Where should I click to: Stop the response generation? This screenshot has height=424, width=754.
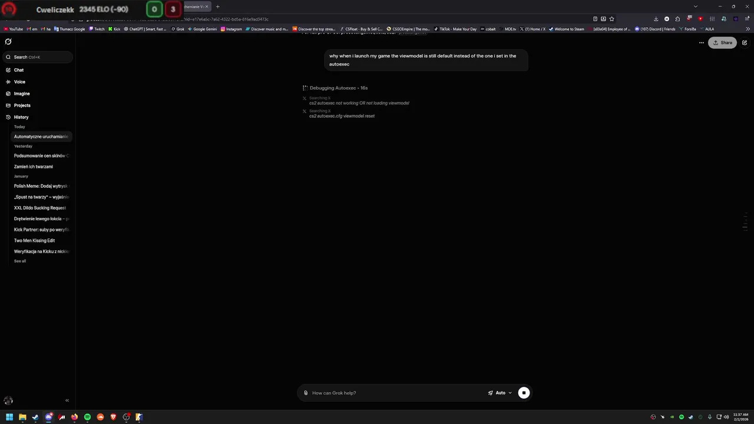pyautogui.click(x=524, y=393)
